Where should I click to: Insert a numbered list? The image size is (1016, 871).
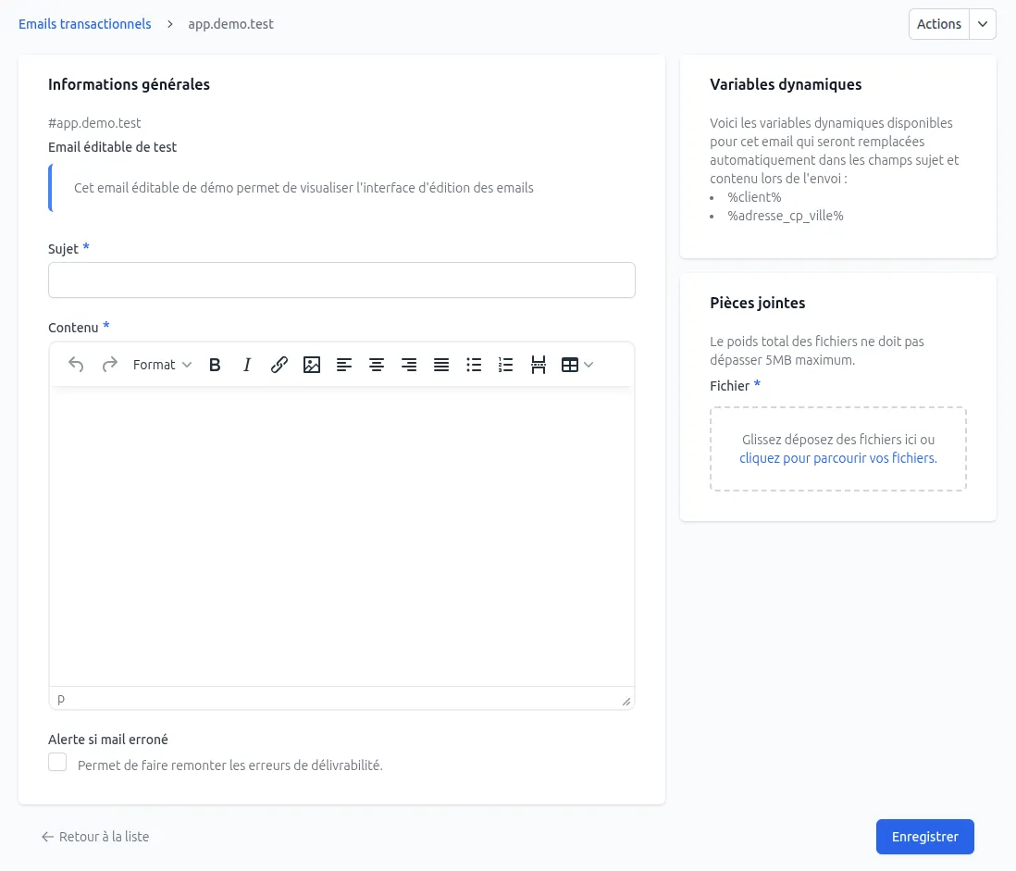tap(505, 364)
